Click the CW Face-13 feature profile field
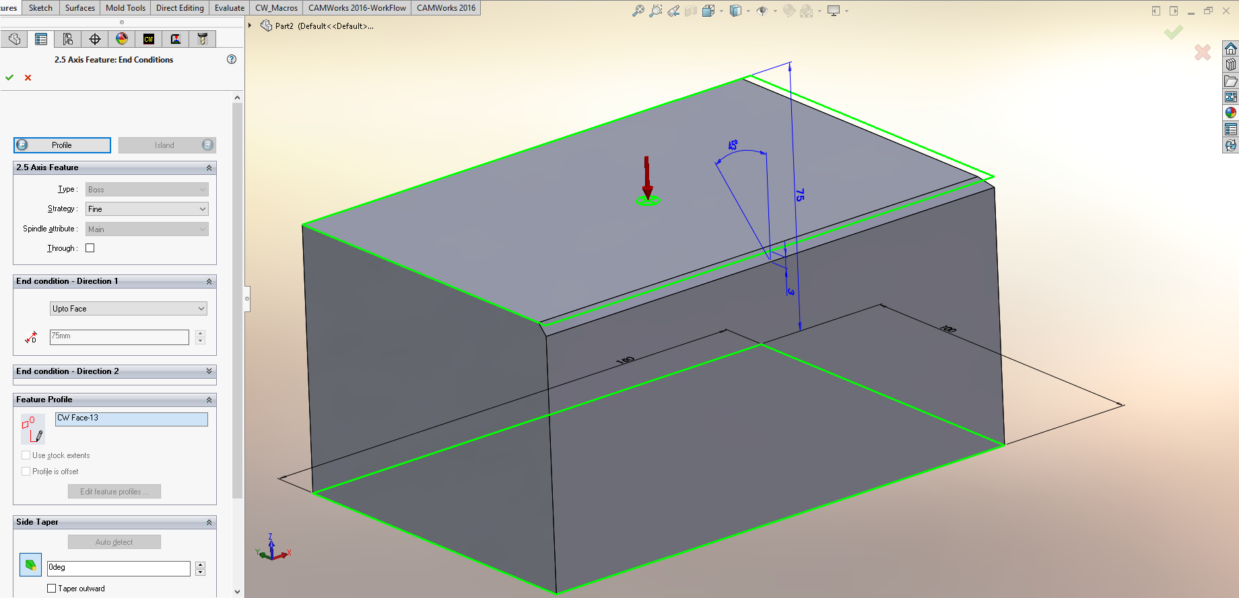 coord(131,418)
